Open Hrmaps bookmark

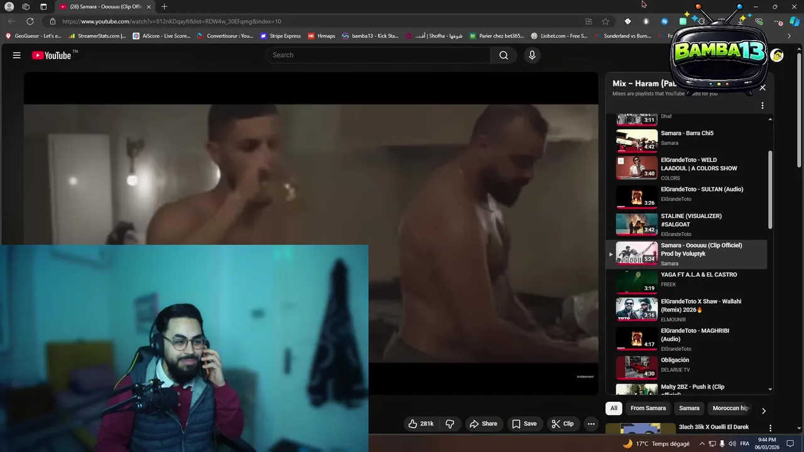322,36
